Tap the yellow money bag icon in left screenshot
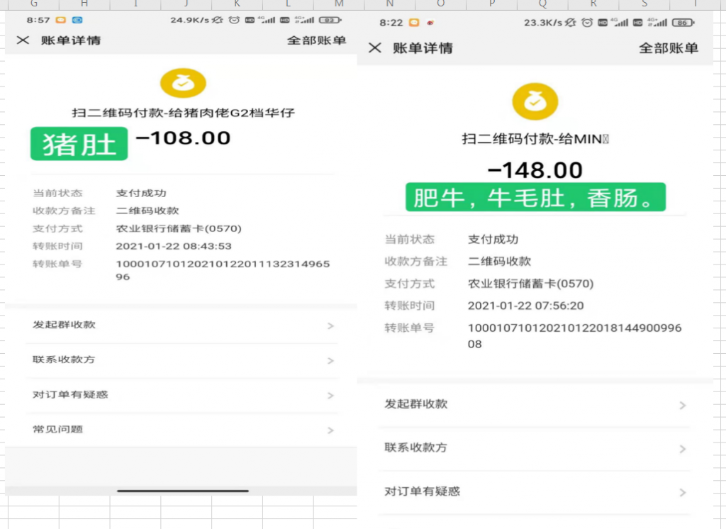The height and width of the screenshot is (529, 726). click(x=183, y=84)
